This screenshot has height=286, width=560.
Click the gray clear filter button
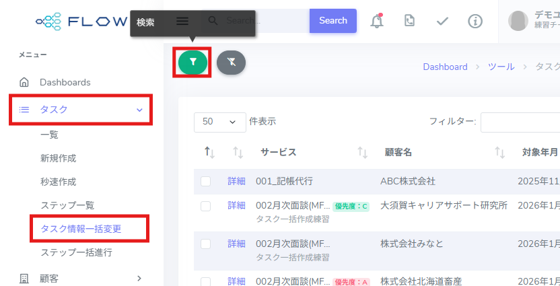point(231,62)
